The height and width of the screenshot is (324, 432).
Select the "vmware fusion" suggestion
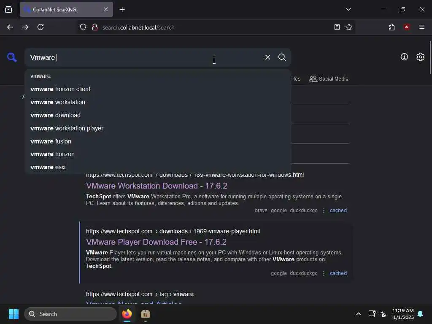(x=158, y=141)
